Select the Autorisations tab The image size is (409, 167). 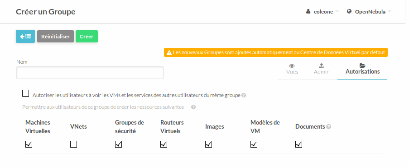point(362,69)
